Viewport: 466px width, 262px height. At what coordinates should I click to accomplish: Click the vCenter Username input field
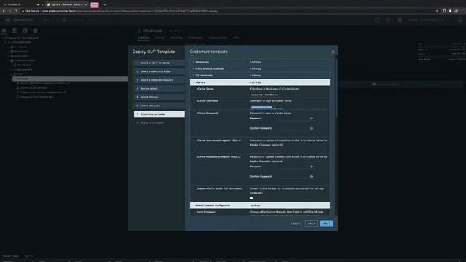(267, 107)
